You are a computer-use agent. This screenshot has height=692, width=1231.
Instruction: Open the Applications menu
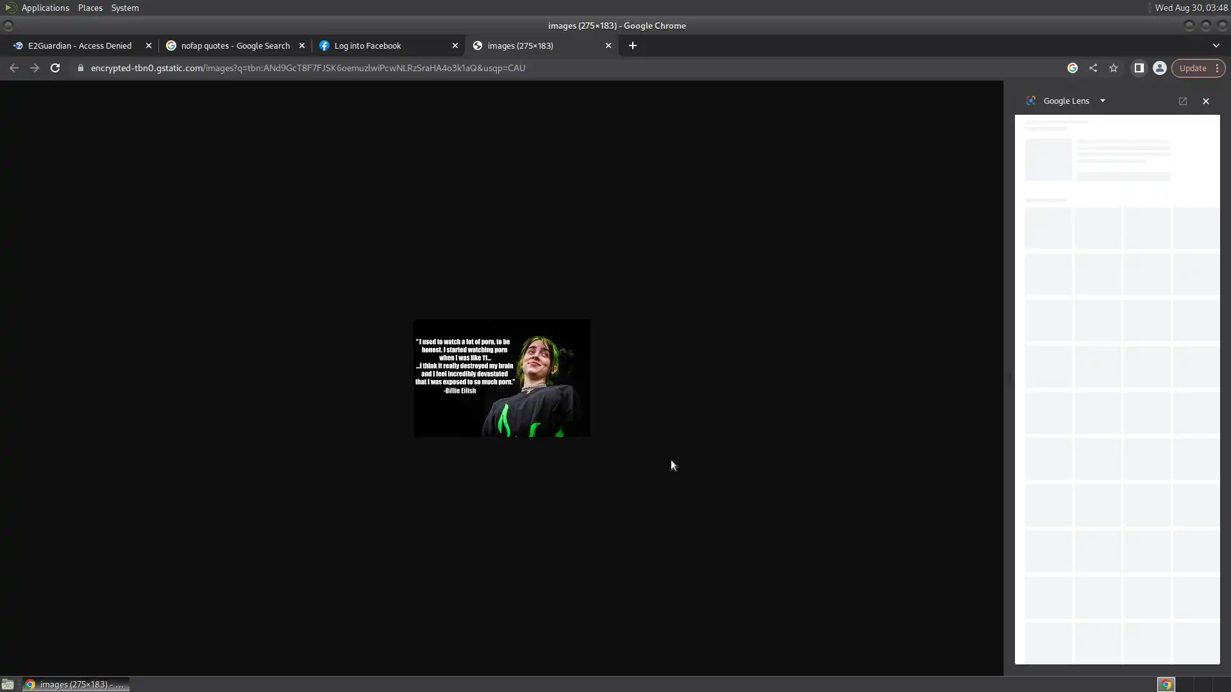(45, 8)
